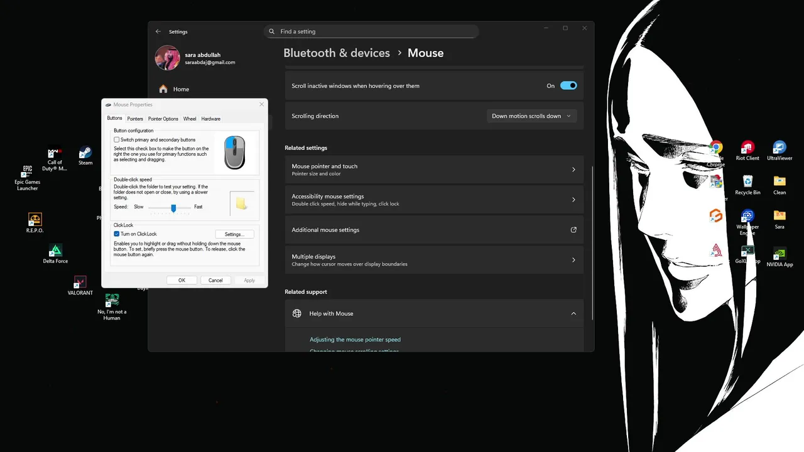Open the Delta Force shortcut
The height and width of the screenshot is (452, 804).
(55, 254)
